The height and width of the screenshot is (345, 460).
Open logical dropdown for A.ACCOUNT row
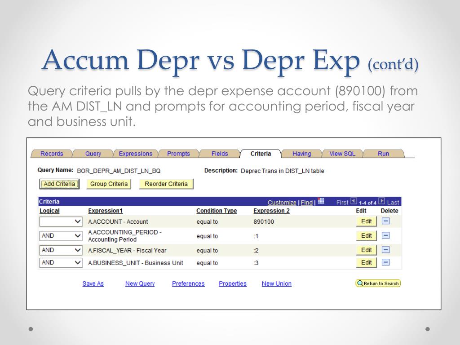[61, 221]
